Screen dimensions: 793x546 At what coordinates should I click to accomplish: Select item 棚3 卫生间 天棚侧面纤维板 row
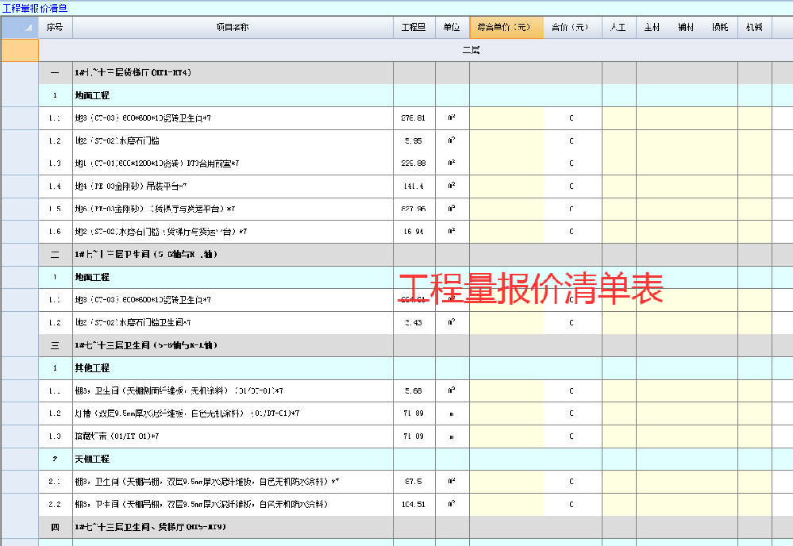(x=233, y=390)
